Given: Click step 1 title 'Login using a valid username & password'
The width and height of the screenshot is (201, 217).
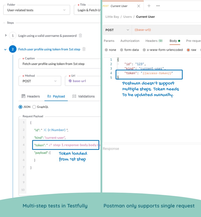Looking at the screenshot, I should point(47,36).
